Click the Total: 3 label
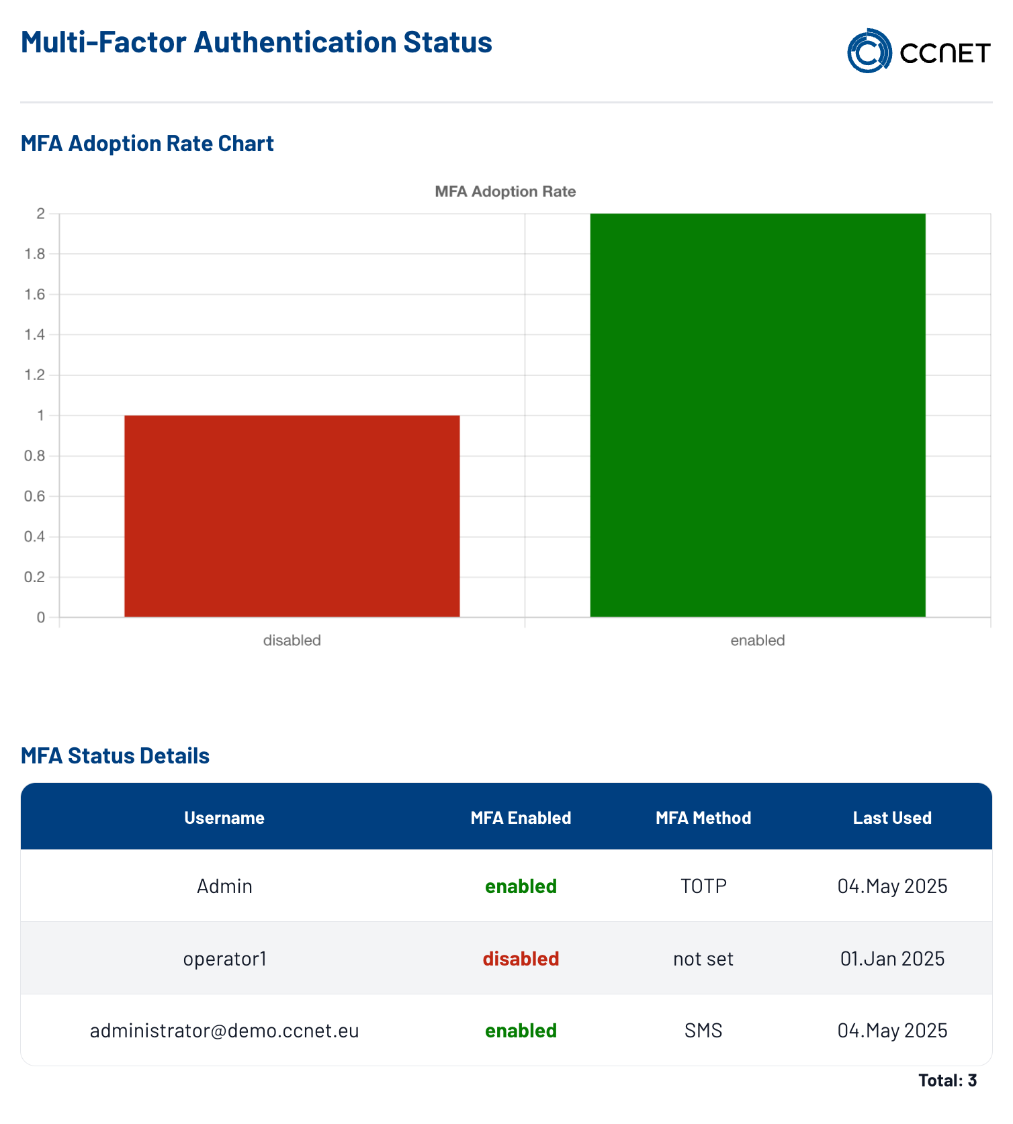 pos(947,1080)
